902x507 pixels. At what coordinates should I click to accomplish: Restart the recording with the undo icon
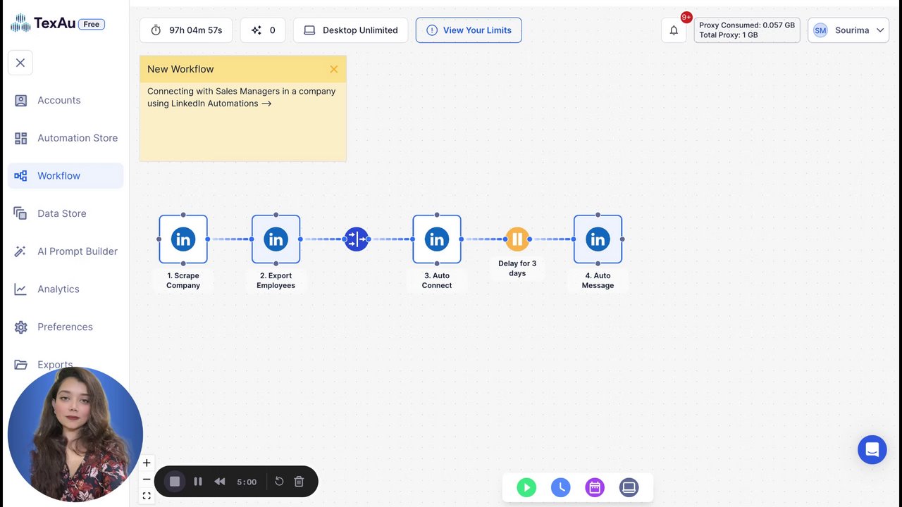[x=279, y=481]
